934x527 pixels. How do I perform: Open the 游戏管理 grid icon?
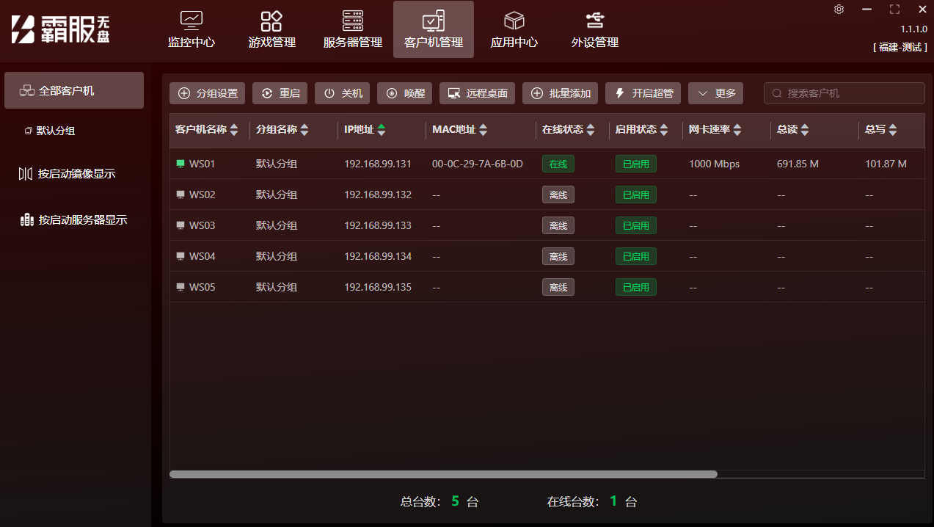(271, 20)
